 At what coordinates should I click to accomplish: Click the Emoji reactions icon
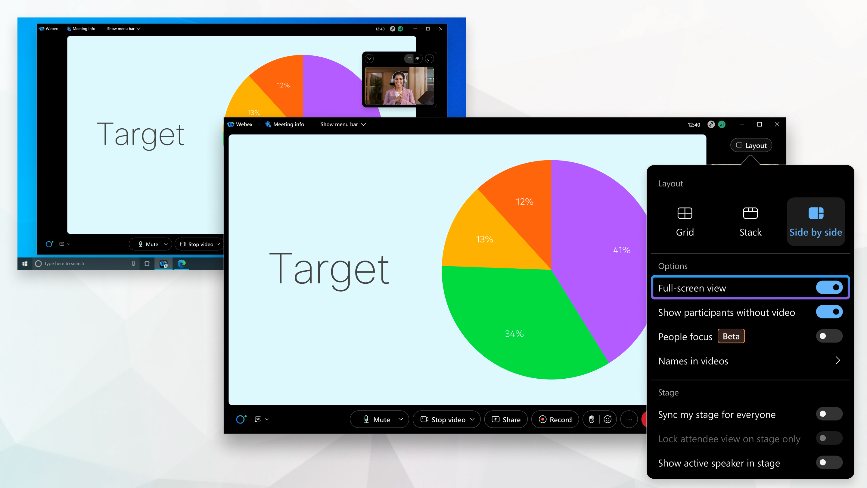coord(608,419)
